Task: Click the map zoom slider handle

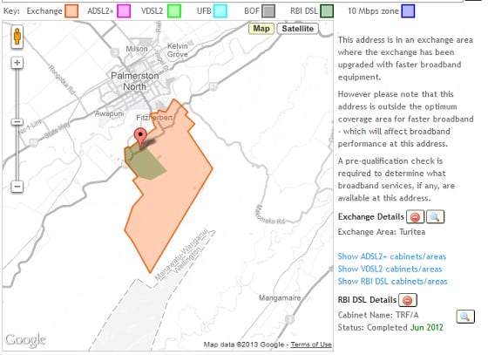Action: [17, 122]
